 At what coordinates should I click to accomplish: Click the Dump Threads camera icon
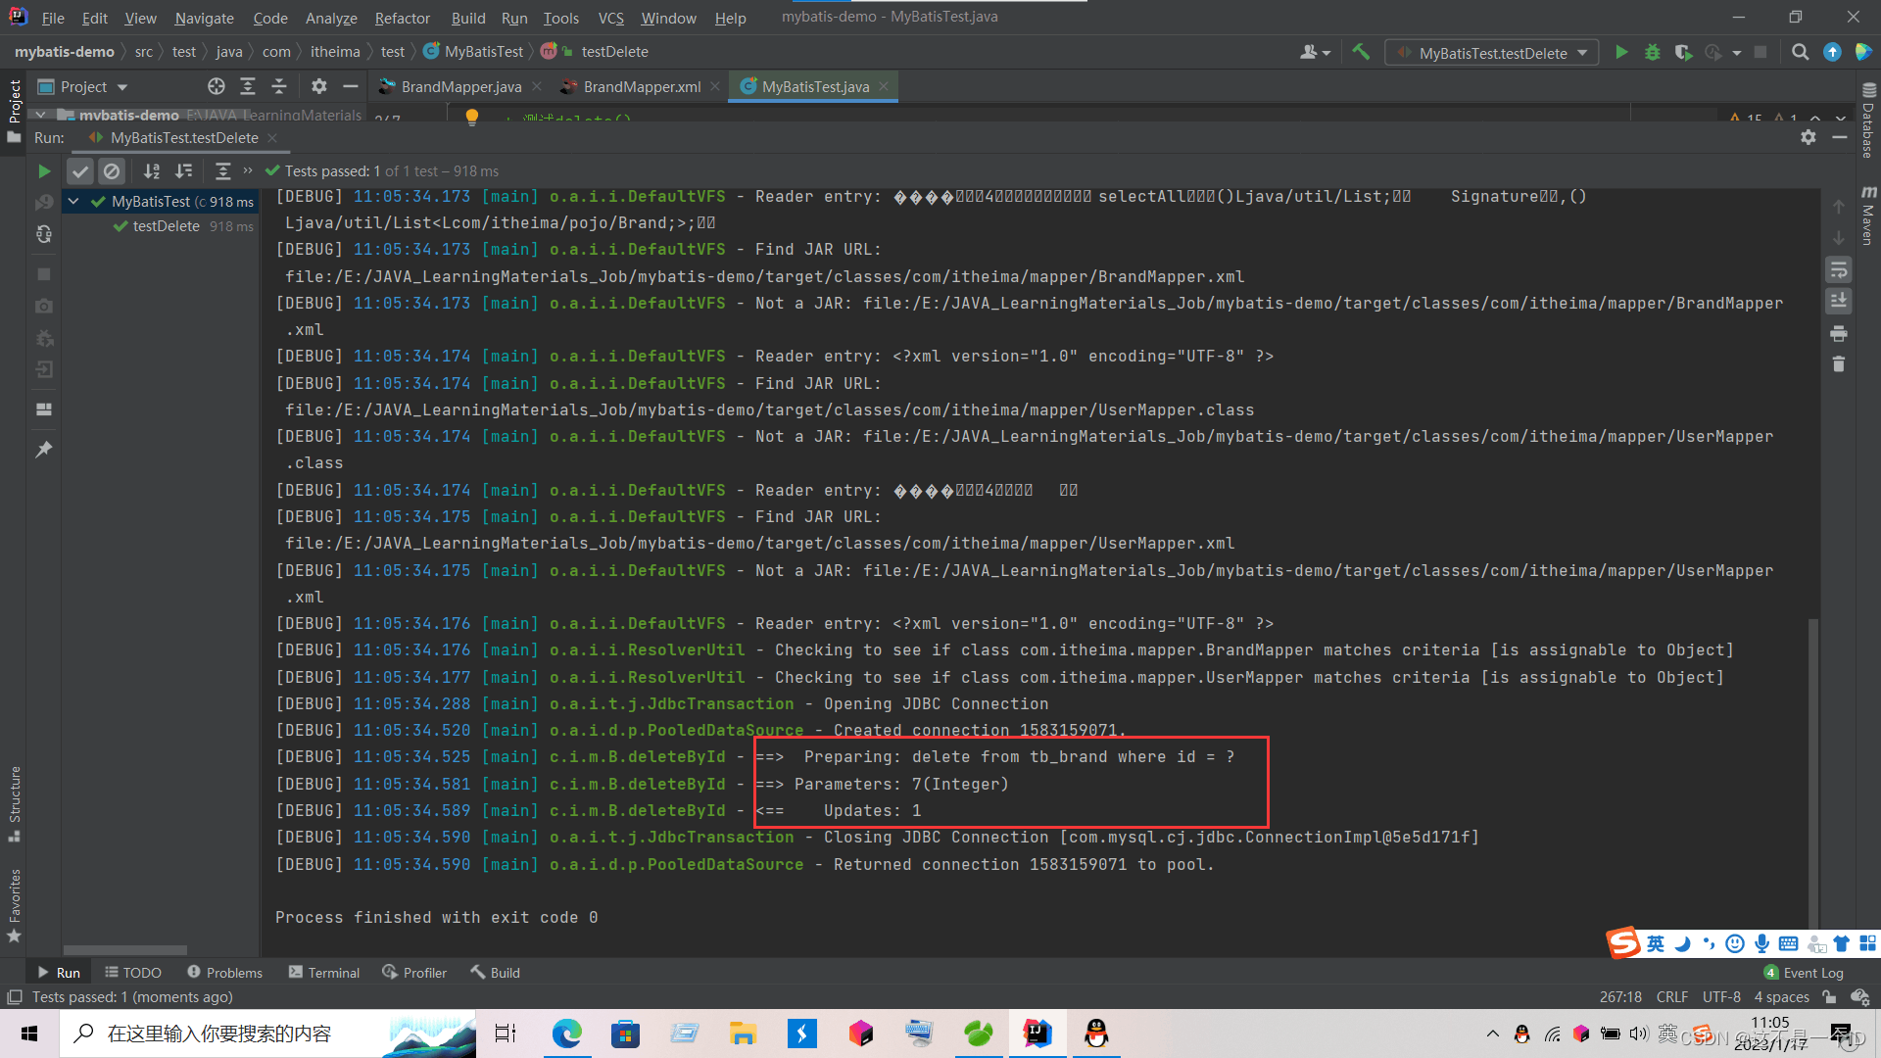coord(44,306)
